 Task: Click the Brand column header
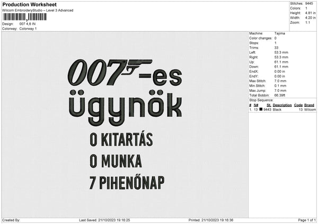pyautogui.click(x=310, y=105)
